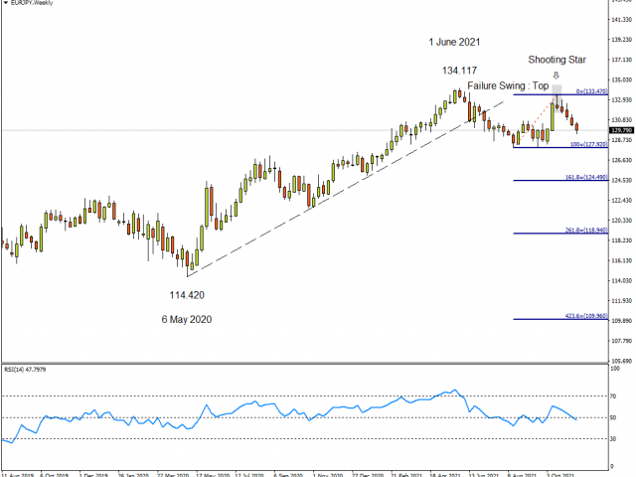Click the "Failure Swing : Top" label
636x477 pixels.
[507, 86]
